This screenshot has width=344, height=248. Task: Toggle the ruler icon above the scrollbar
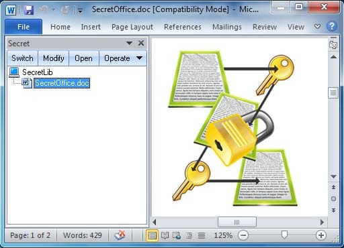click(x=333, y=45)
